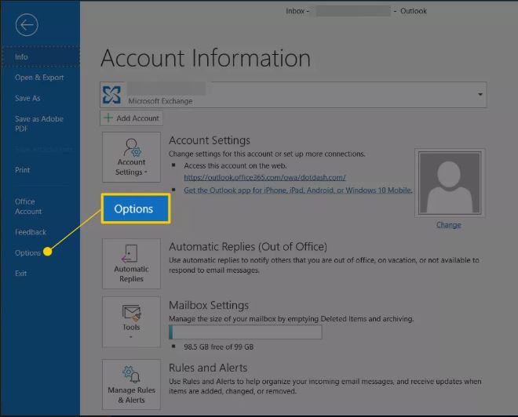Viewport: 518px width, 417px height.
Task: Select Save as Adobe PDF
Action: tap(39, 124)
